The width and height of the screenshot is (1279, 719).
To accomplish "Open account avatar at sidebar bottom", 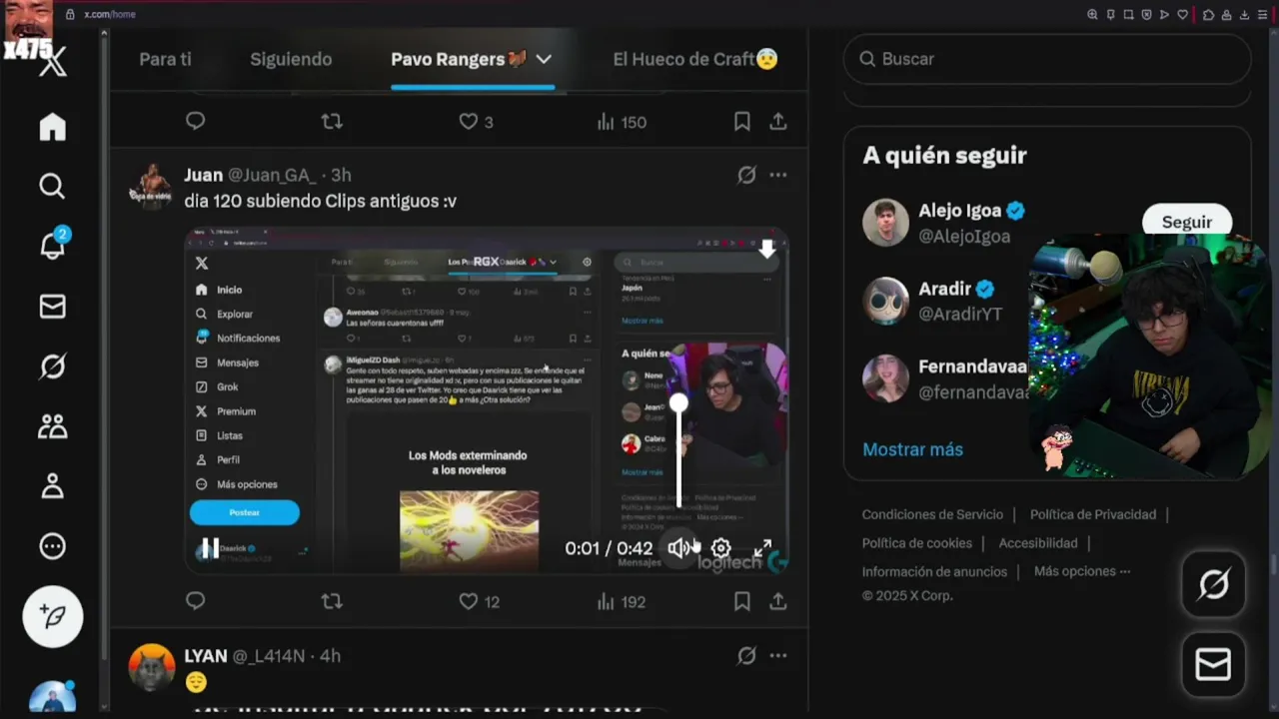I will pyautogui.click(x=52, y=696).
